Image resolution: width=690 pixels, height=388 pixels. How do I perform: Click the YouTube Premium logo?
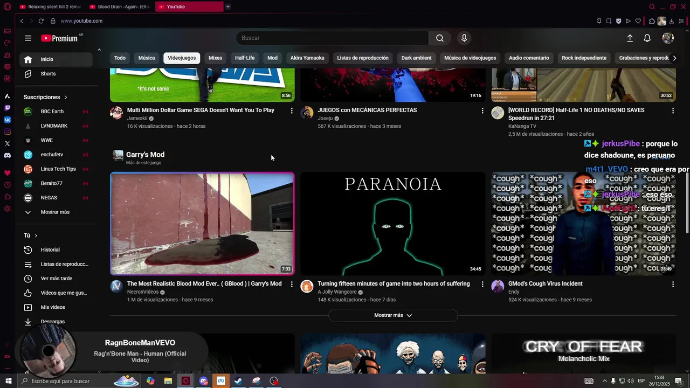click(59, 38)
